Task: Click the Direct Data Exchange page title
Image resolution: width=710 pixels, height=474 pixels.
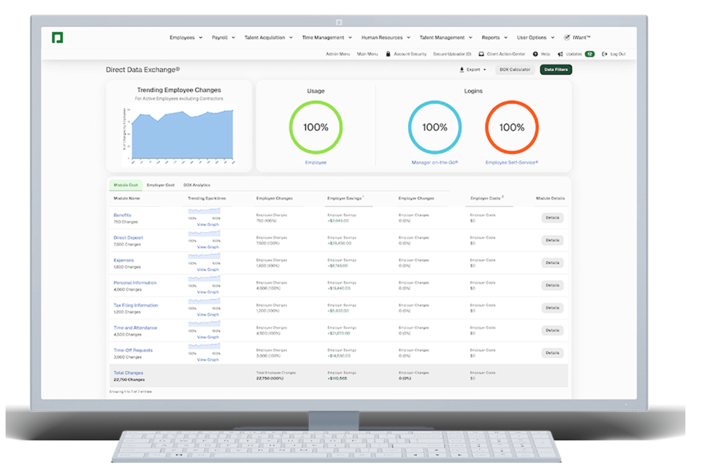Action: coord(142,70)
